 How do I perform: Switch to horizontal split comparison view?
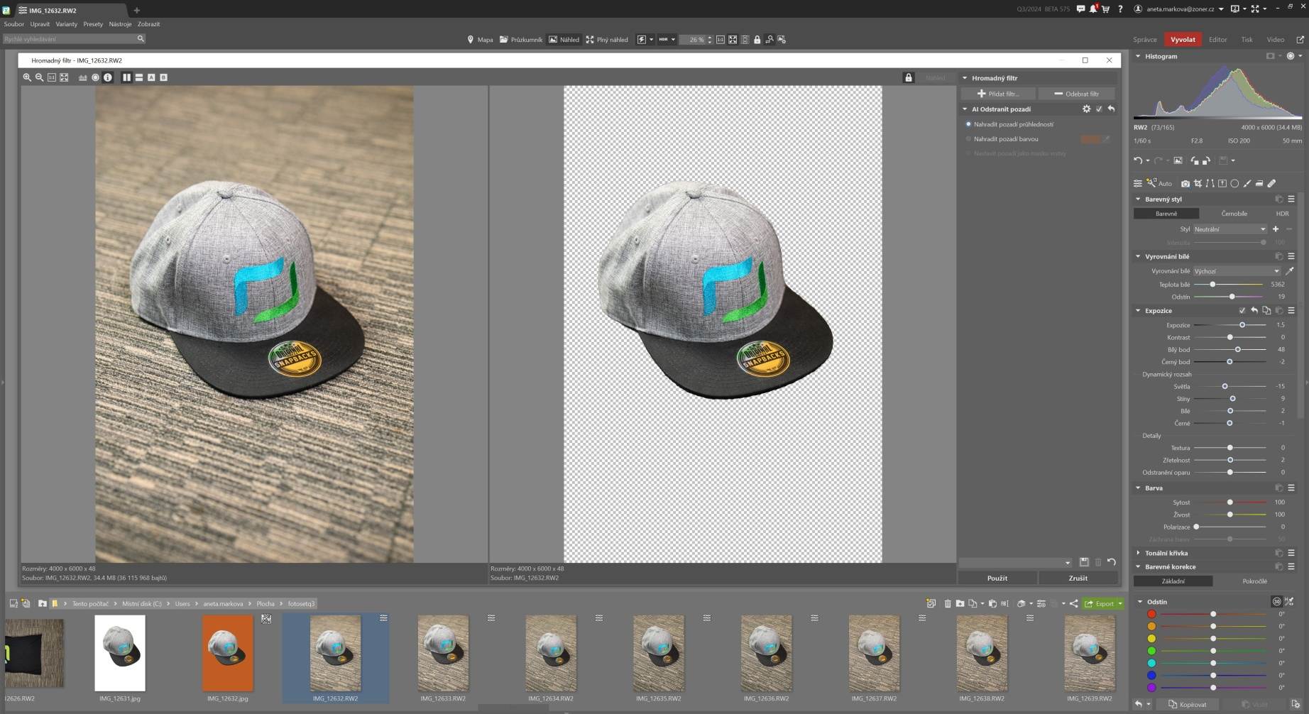pyautogui.click(x=139, y=77)
